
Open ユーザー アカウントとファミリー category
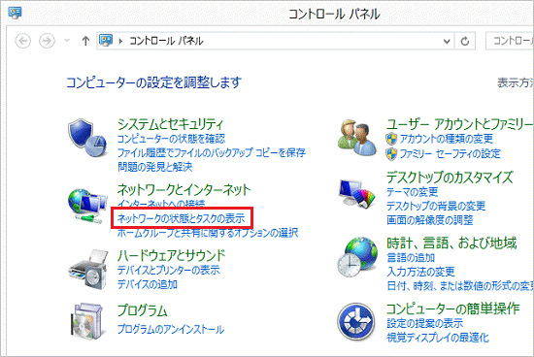[x=460, y=124]
